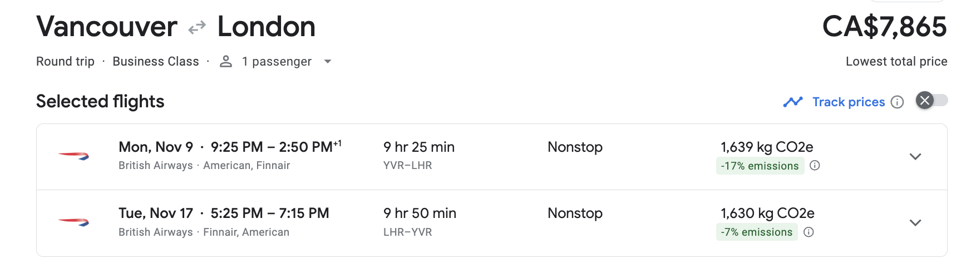This screenshot has width=976, height=268.
Task: Click the passenger person icon
Action: coord(225,61)
